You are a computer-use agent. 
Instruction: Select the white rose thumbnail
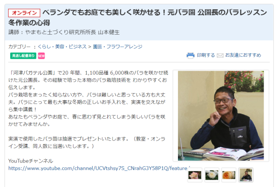coord(212,175)
